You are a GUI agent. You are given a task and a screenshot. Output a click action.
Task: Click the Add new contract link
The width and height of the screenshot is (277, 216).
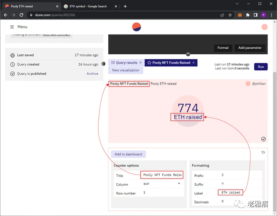[x=56, y=34]
